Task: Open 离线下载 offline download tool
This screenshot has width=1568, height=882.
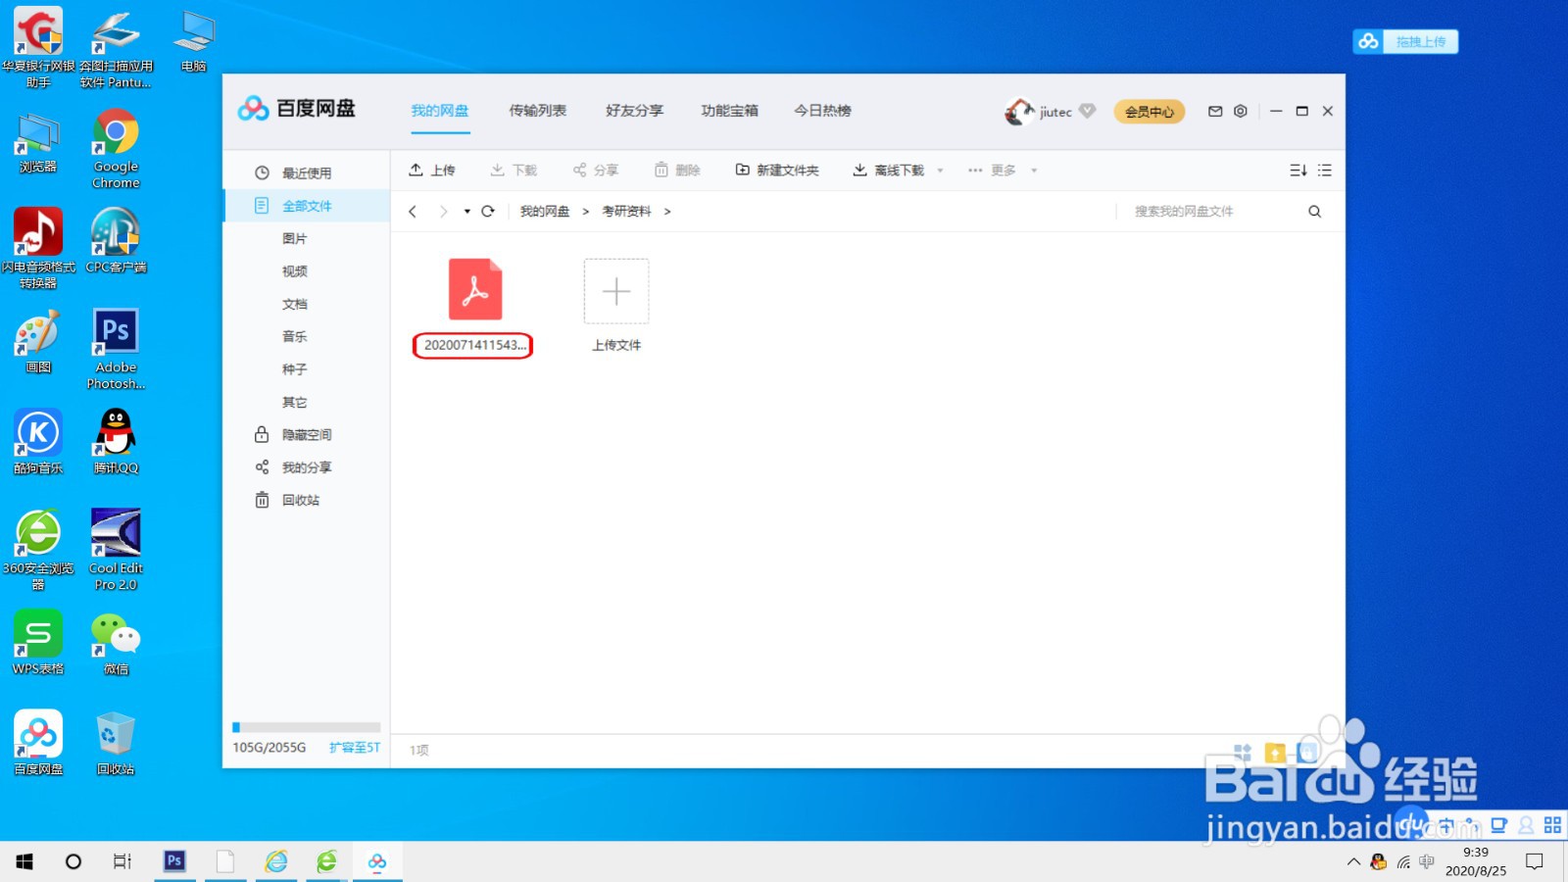Action: pyautogui.click(x=859, y=170)
